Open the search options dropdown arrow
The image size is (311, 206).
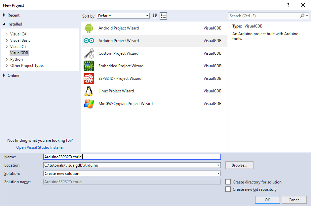[307, 16]
